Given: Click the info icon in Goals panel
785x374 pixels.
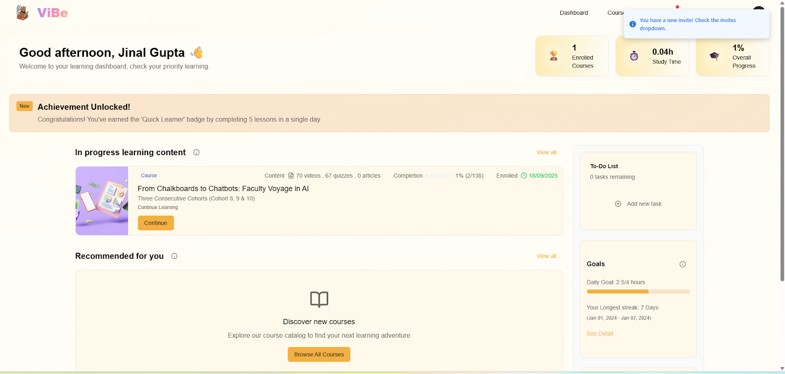Looking at the screenshot, I should point(682,264).
